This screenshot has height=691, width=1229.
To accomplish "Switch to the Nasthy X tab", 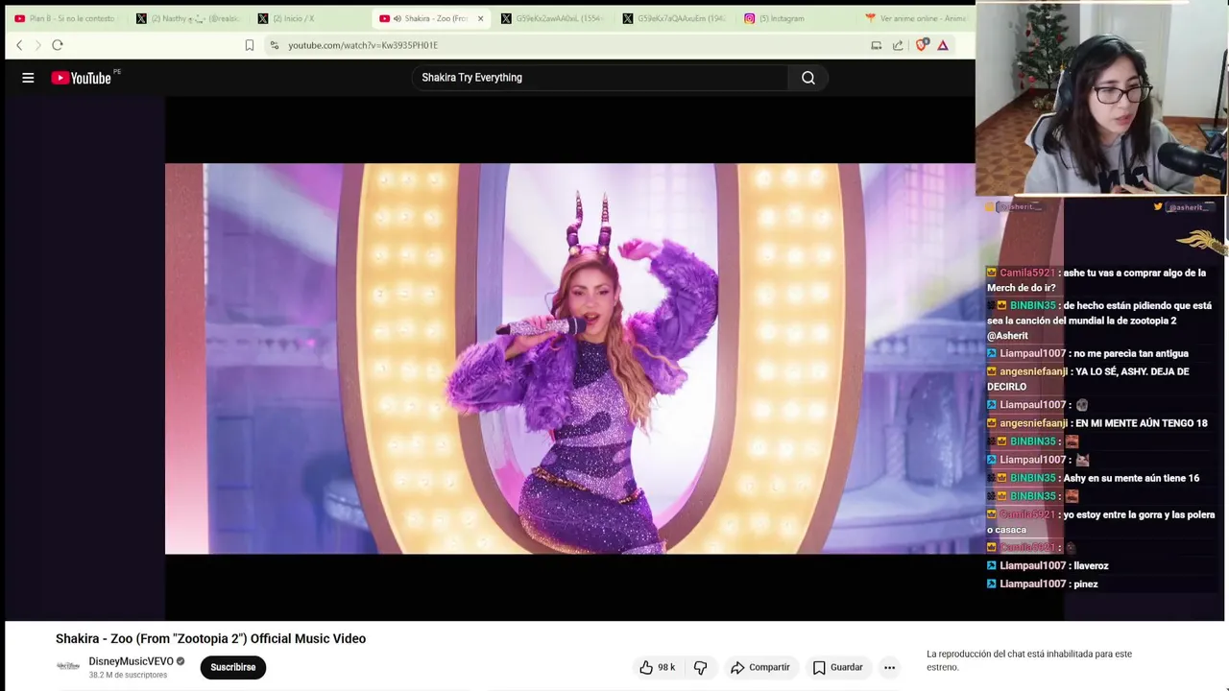I will tap(187, 18).
